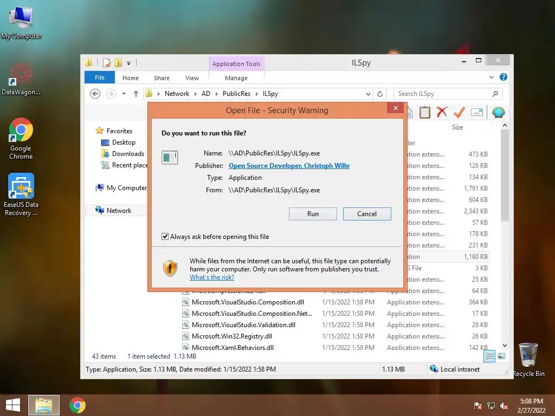
Task: Open the File ribbon tab
Action: pyautogui.click(x=100, y=77)
